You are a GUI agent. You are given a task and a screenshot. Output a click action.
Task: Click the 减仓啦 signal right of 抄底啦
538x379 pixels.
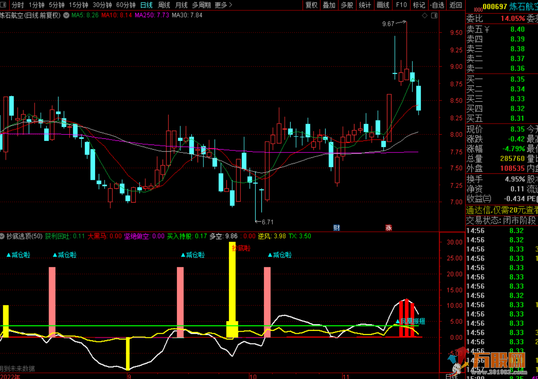click(280, 255)
